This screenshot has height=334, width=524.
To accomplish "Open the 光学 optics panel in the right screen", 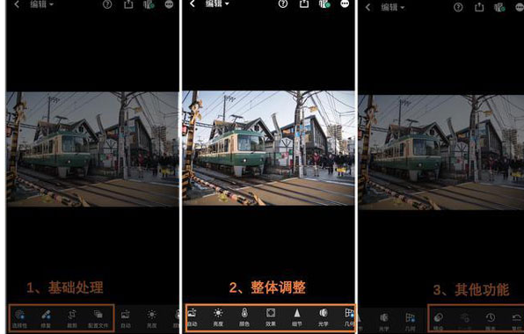I will point(384,322).
